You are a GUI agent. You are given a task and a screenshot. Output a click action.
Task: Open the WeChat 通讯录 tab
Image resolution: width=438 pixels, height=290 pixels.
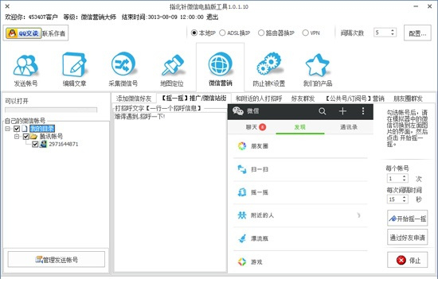[x=349, y=127]
